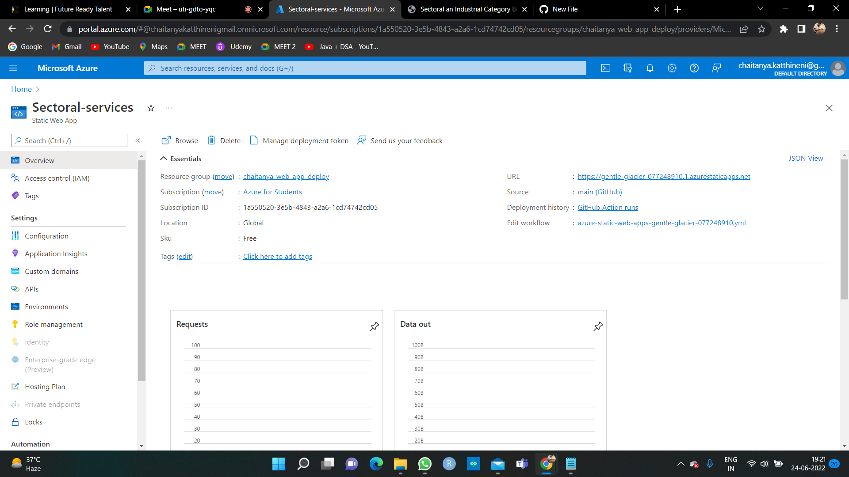Bookmark this page with the star
The image size is (849, 477).
click(761, 29)
